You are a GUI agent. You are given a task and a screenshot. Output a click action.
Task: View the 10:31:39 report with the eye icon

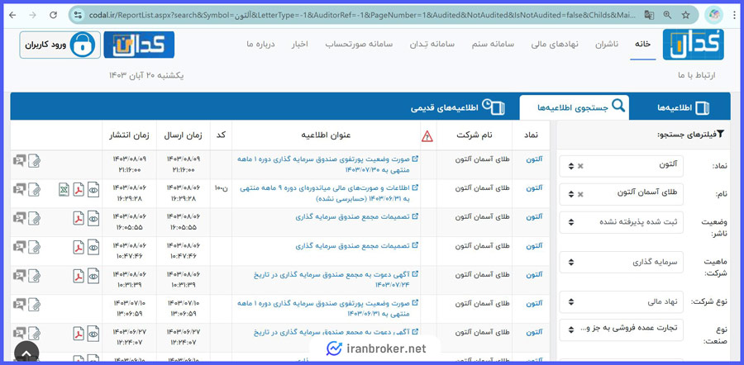click(x=93, y=276)
